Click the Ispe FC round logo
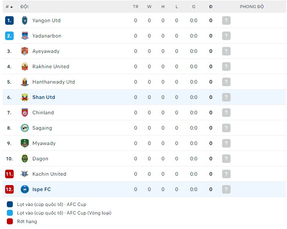The width and height of the screenshot is (287, 229). pyautogui.click(x=24, y=189)
